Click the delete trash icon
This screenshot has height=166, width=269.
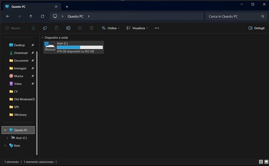tap(91, 28)
